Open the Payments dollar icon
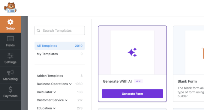The image size is (204, 110). [x=10, y=90]
